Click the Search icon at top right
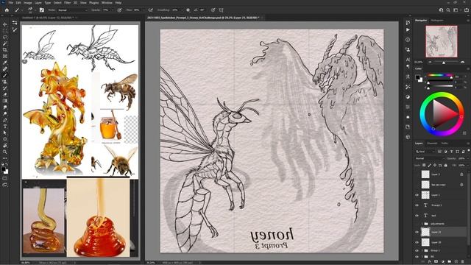 click(x=448, y=10)
